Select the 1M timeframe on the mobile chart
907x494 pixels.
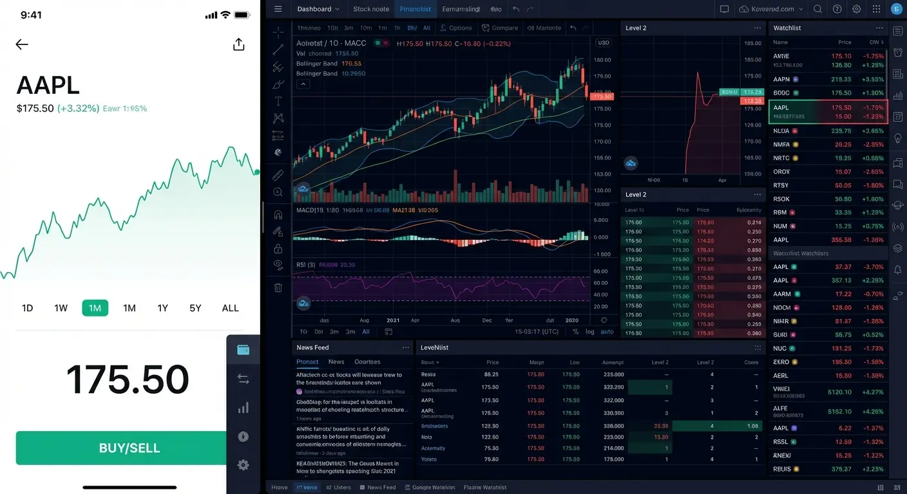click(95, 307)
